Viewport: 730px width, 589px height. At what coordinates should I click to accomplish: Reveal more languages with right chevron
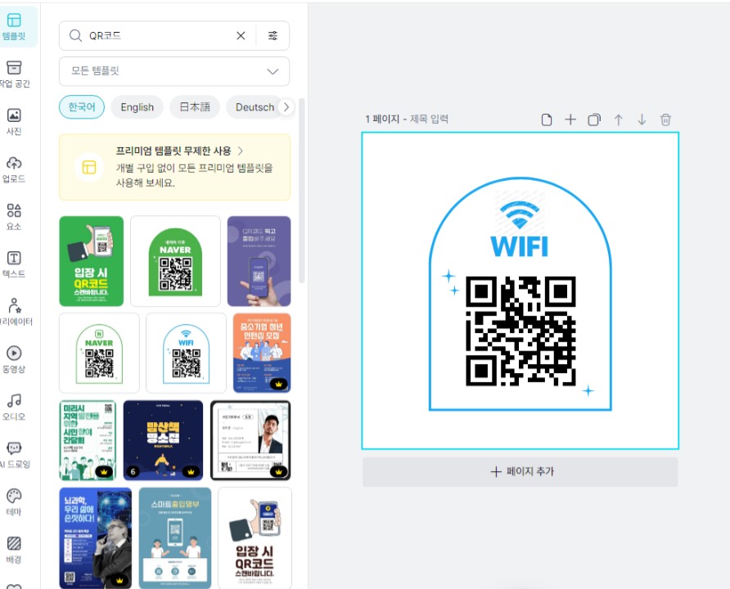[x=286, y=106]
